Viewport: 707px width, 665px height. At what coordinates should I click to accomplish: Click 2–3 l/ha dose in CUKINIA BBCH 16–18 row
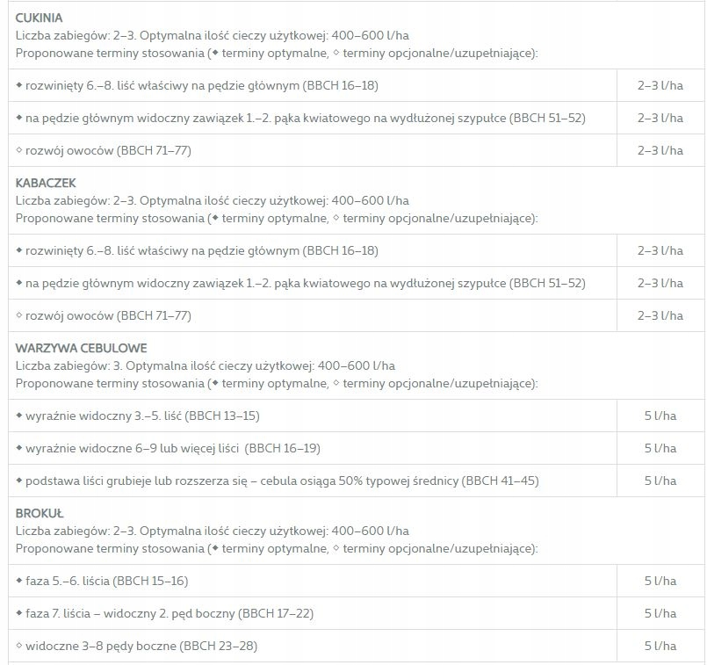click(660, 85)
